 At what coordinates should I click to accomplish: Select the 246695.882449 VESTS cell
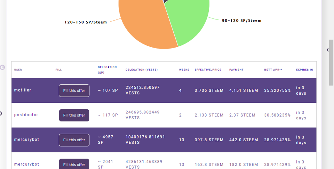tap(143, 115)
